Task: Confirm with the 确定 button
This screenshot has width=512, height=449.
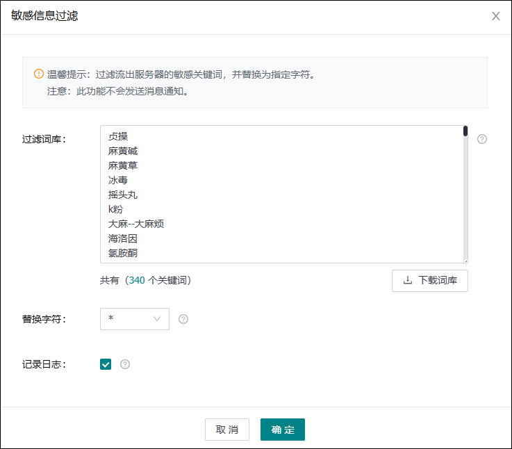Action: pos(283,430)
